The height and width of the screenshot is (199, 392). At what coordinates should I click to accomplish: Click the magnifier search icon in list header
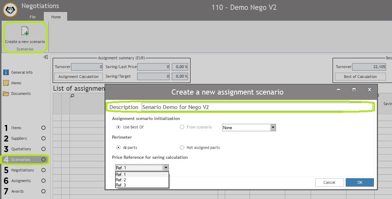pyautogui.click(x=72, y=96)
